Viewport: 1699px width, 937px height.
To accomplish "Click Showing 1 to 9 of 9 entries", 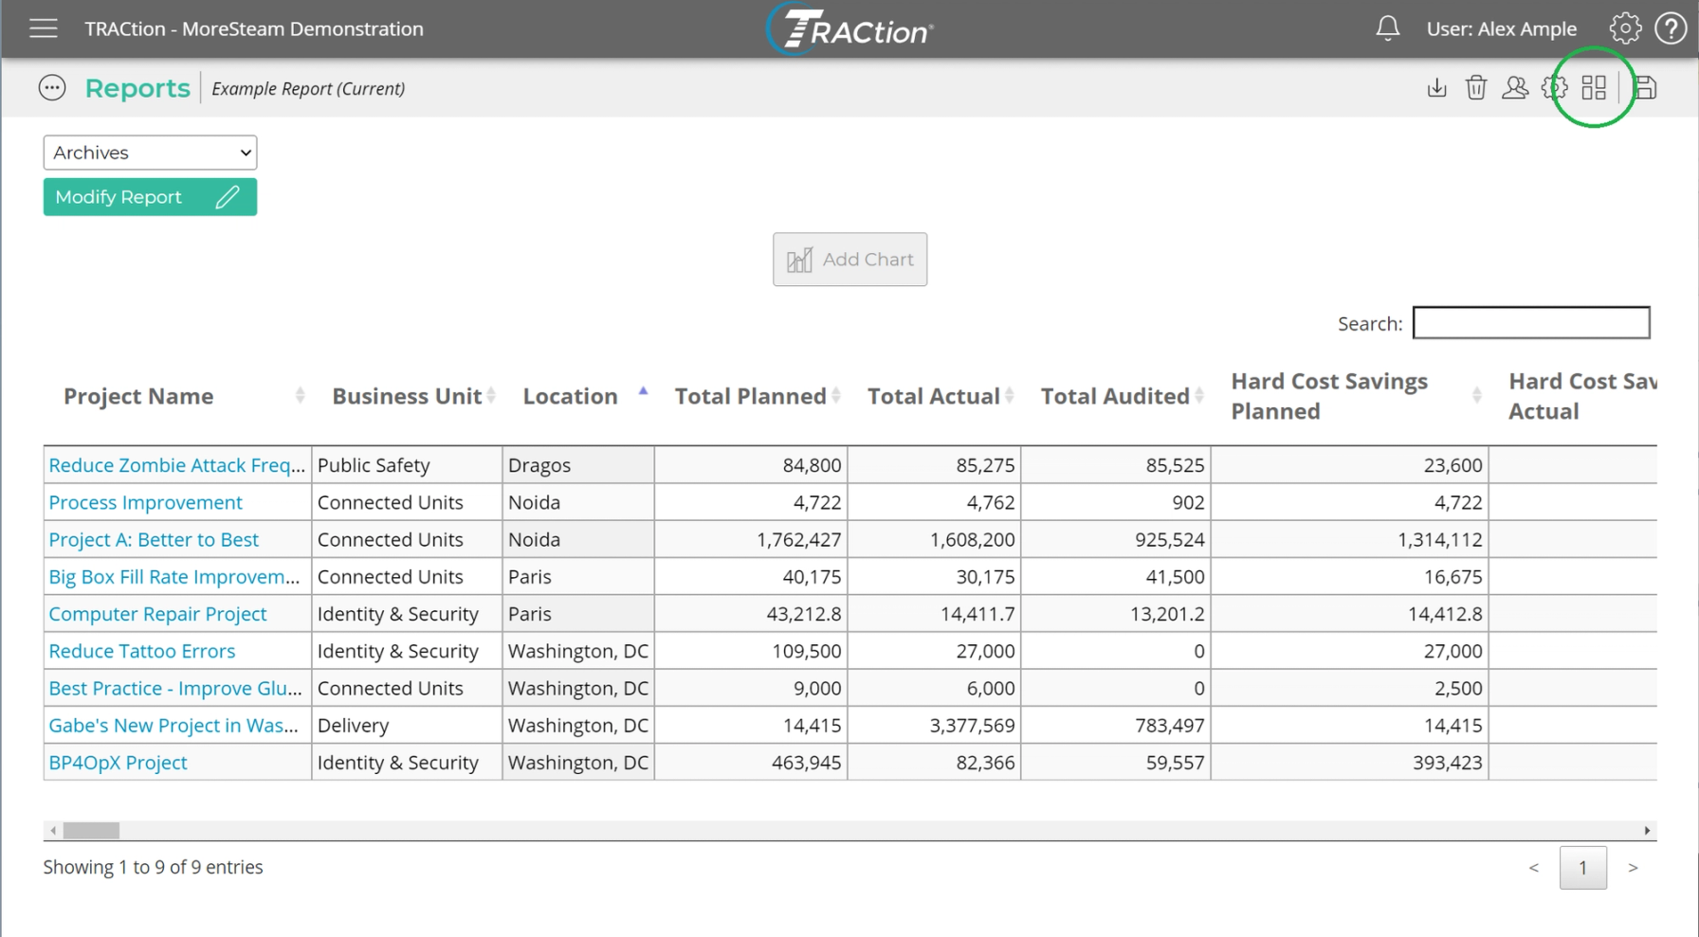I will 153,867.
